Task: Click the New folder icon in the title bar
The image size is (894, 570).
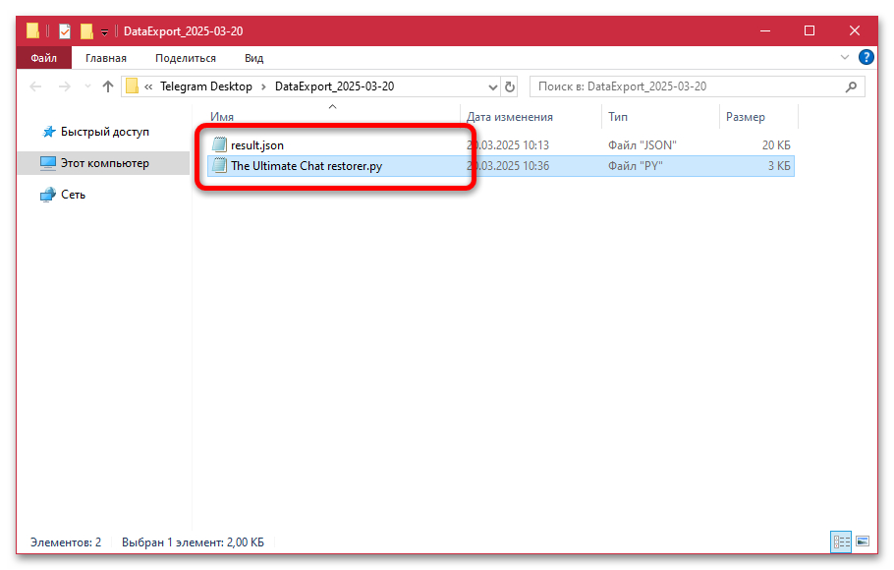Action: point(86,30)
